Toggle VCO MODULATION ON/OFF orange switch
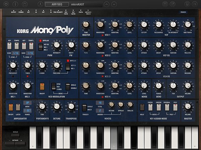This screenshot has height=150, width=201. [42, 87]
